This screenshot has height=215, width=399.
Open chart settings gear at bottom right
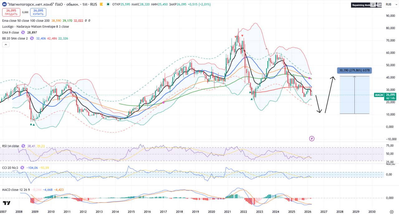tap(392, 211)
